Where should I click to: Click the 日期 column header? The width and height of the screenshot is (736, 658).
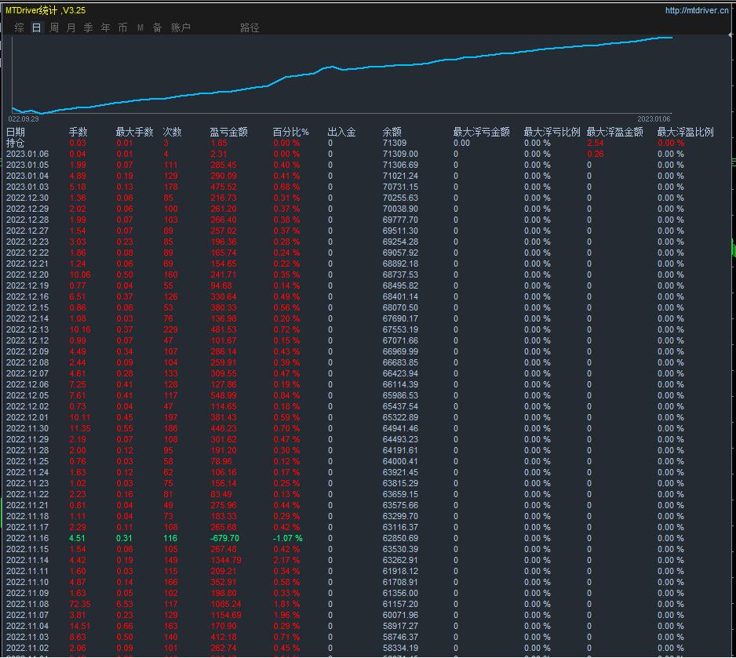click(15, 133)
